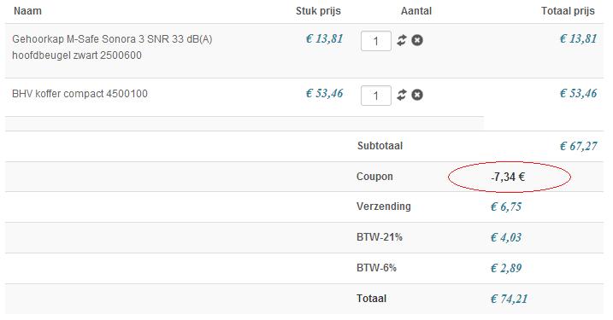Image resolution: width=613 pixels, height=320 pixels.
Task: Click the Stuk prijs column header
Action: (318, 11)
